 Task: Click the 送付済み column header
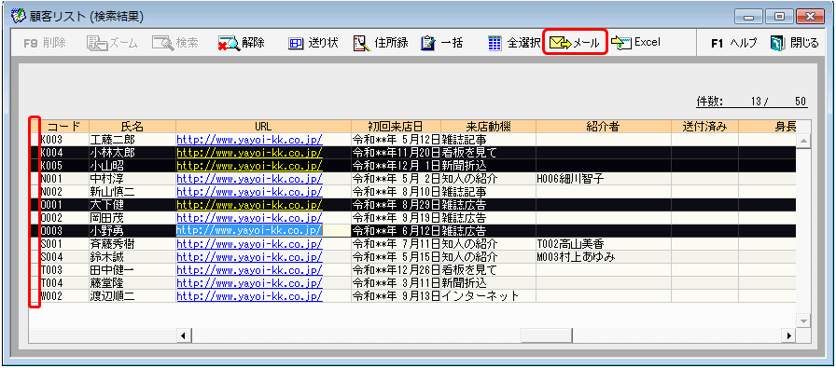click(704, 126)
